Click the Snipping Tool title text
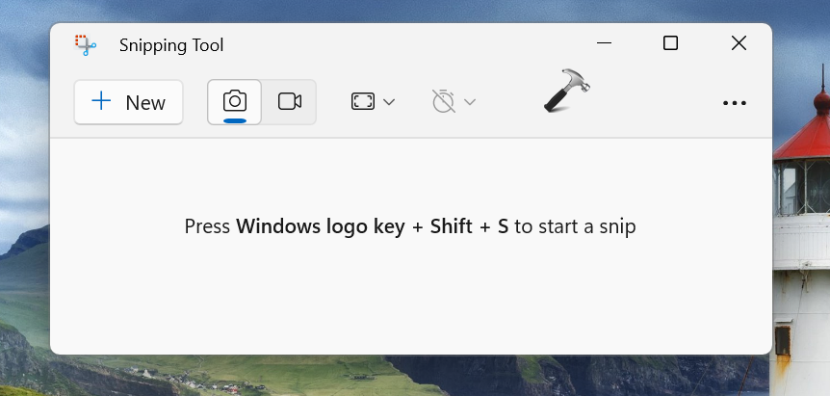The height and width of the screenshot is (396, 830). (x=171, y=45)
